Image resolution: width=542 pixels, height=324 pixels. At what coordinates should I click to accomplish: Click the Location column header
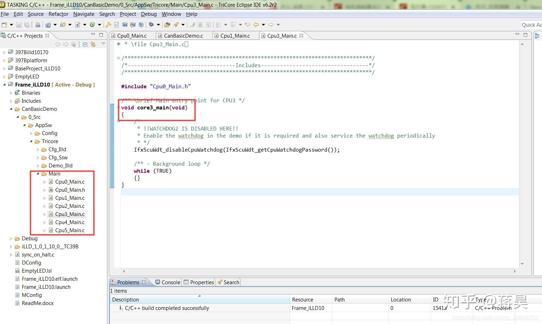(x=409, y=300)
